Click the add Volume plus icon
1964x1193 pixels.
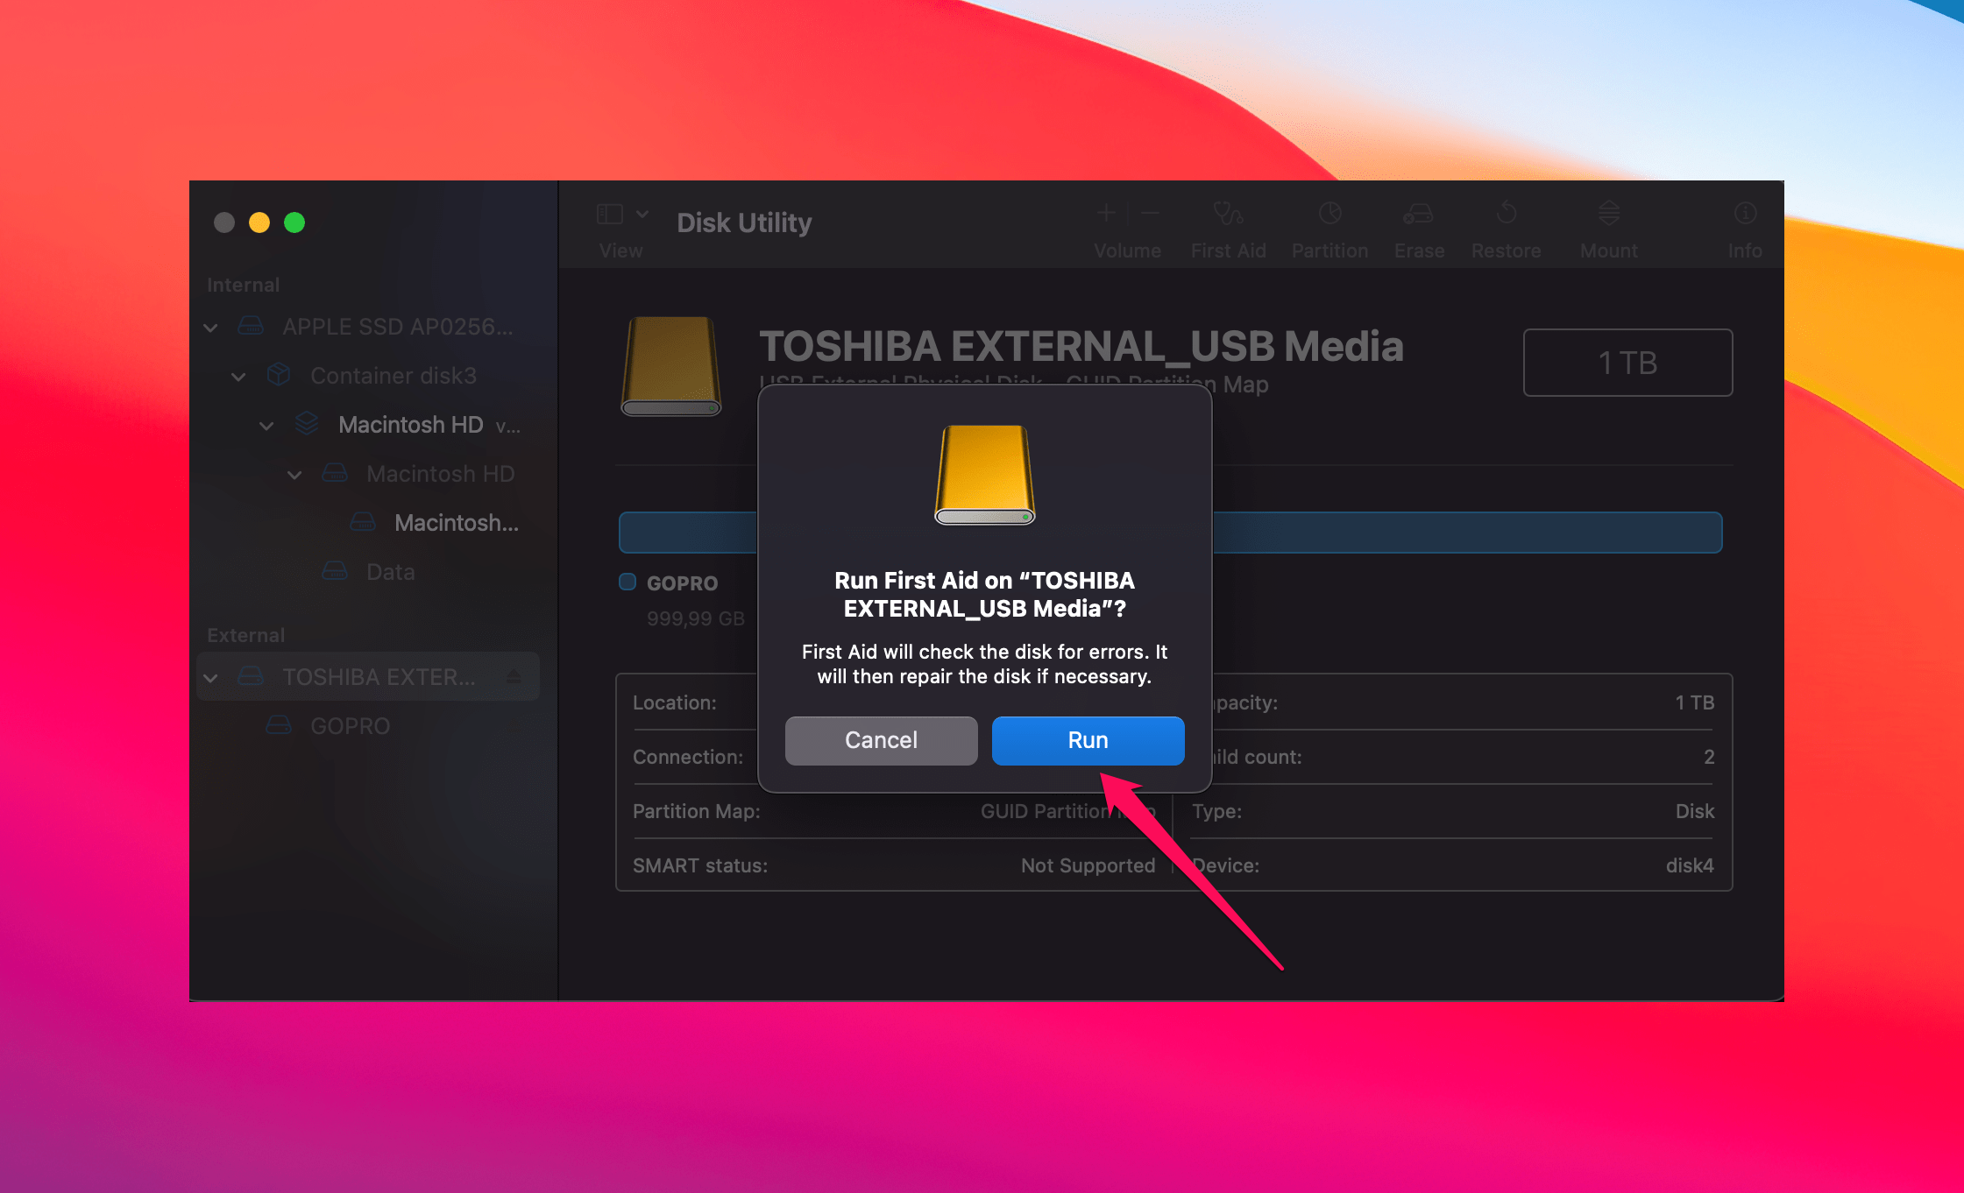point(1106,213)
